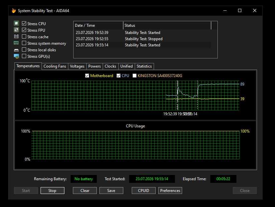Open the Powers tab
The image size is (275, 207).
(95, 66)
